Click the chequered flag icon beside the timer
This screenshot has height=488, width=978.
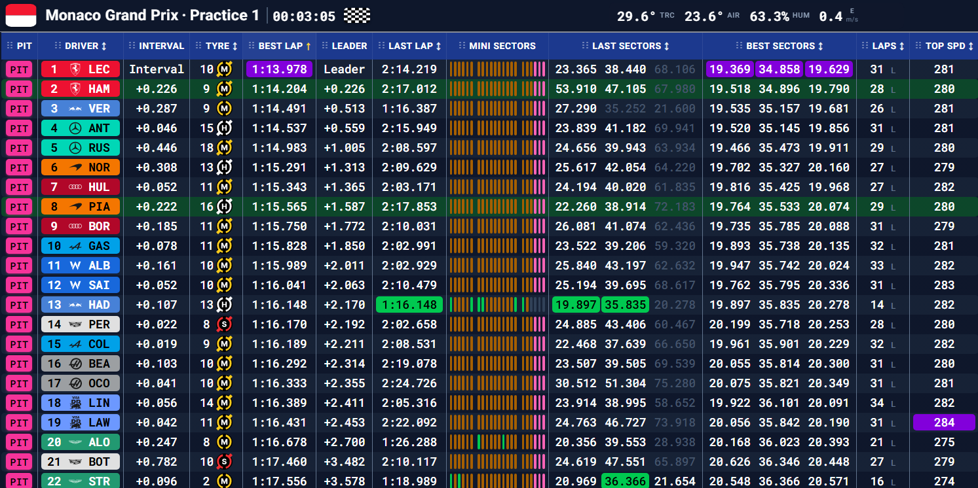[x=357, y=16]
